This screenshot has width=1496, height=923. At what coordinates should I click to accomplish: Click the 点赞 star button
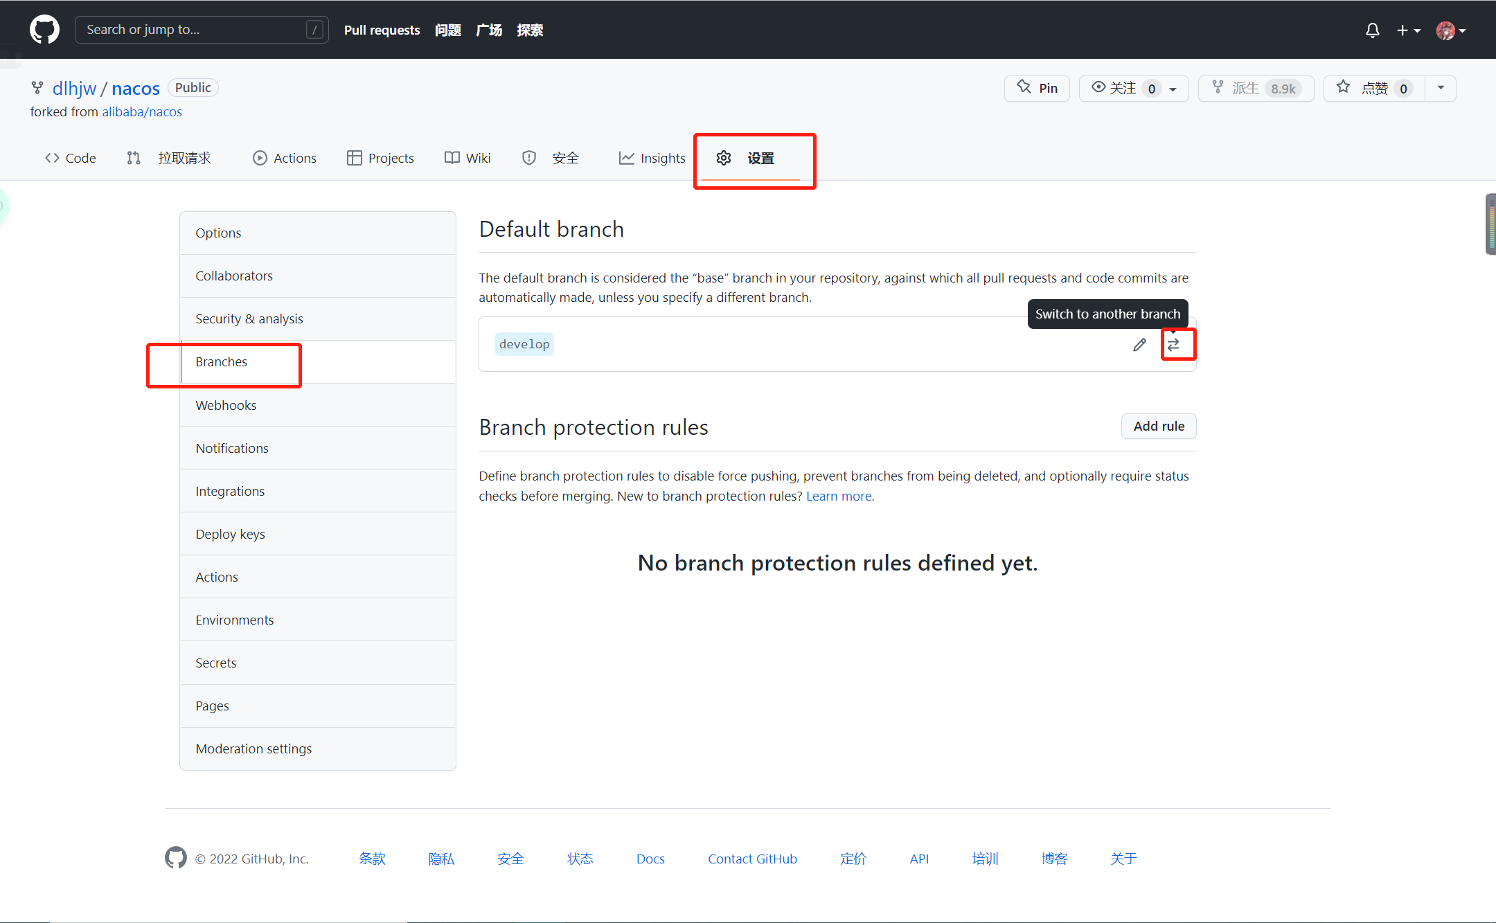click(1374, 88)
